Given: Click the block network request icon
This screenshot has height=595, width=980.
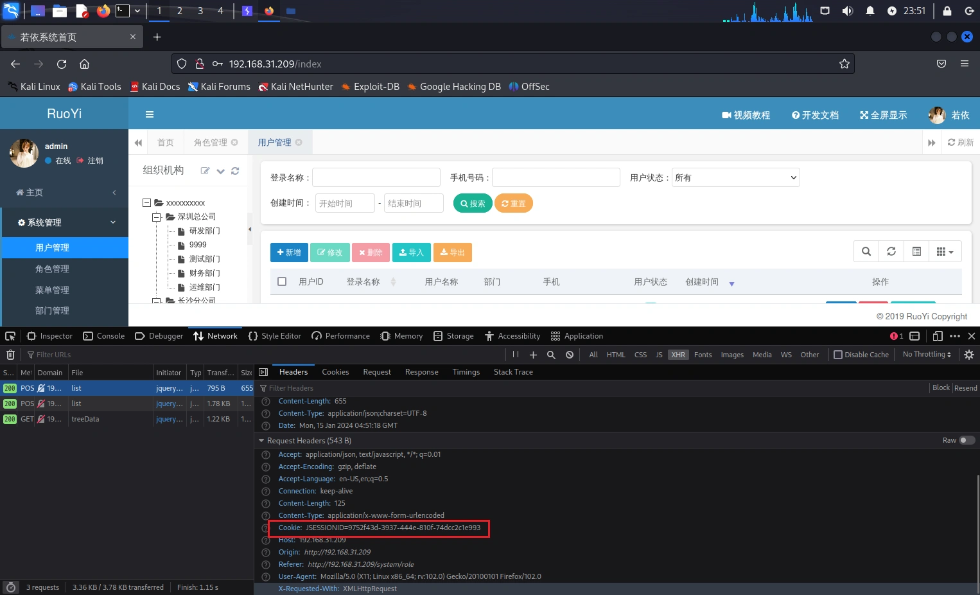Looking at the screenshot, I should [570, 355].
